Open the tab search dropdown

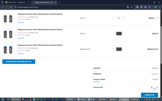[x=2, y=2]
